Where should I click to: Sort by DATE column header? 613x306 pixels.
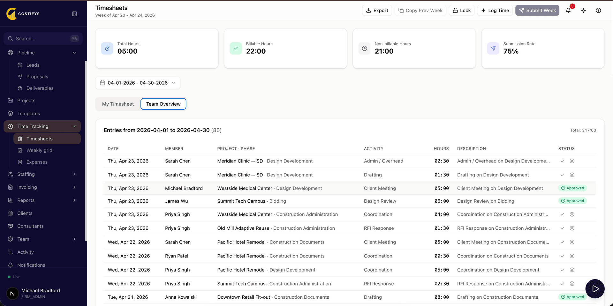tap(113, 149)
